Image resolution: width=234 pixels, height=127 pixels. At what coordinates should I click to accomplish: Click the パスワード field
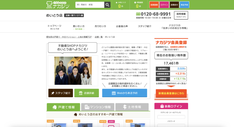[171, 125]
